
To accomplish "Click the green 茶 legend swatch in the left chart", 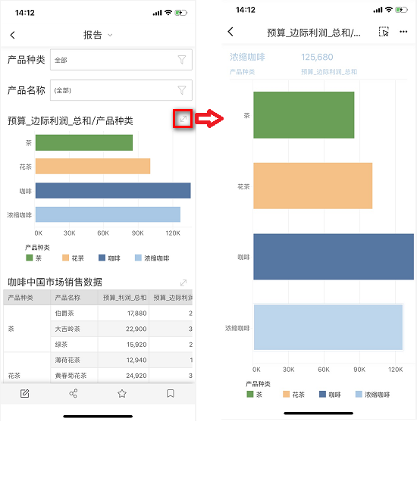I will pos(30,258).
